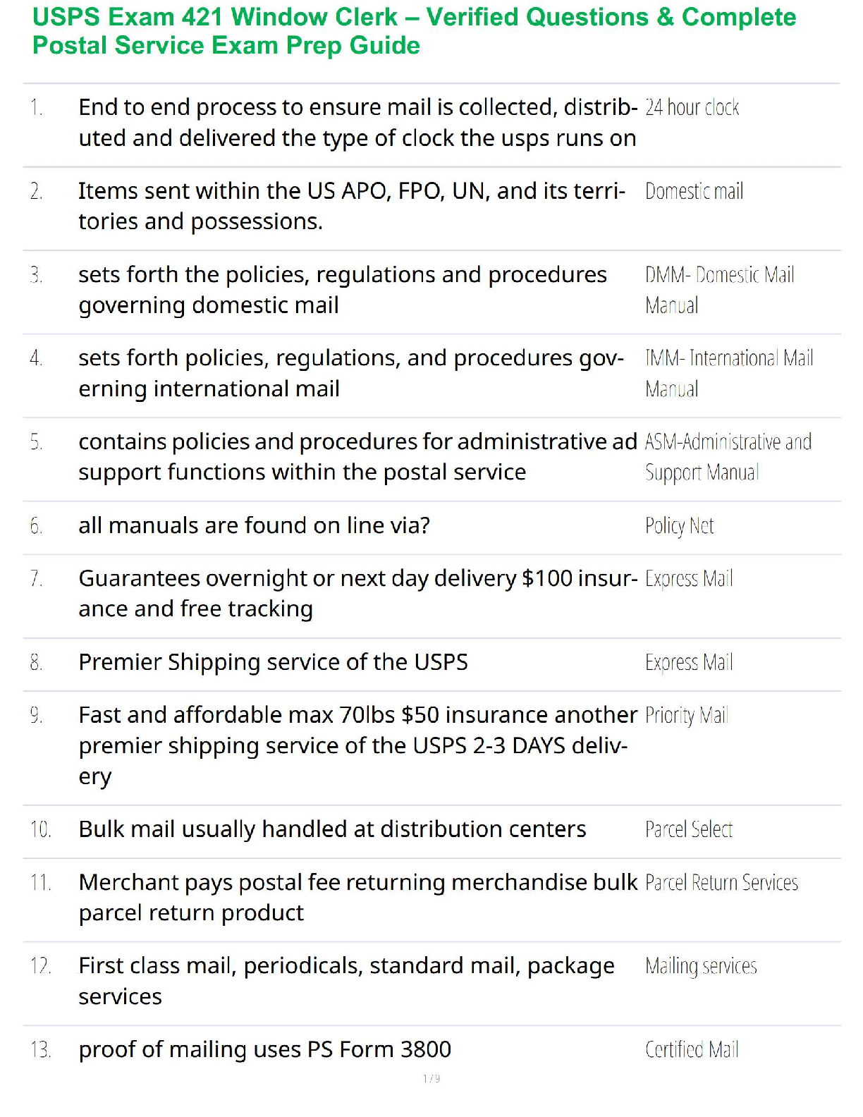This screenshot has width=863, height=1117.
Task: Click 'IMM- International Mail Manual' answer
Action: (x=728, y=373)
